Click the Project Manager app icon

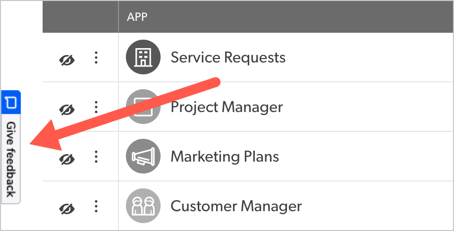click(x=143, y=107)
